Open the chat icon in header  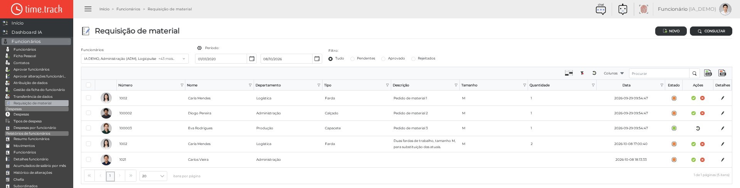click(601, 9)
